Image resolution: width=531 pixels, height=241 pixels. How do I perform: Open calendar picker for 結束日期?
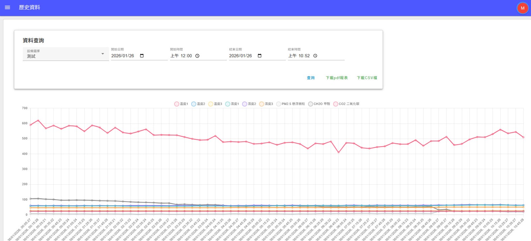point(260,56)
